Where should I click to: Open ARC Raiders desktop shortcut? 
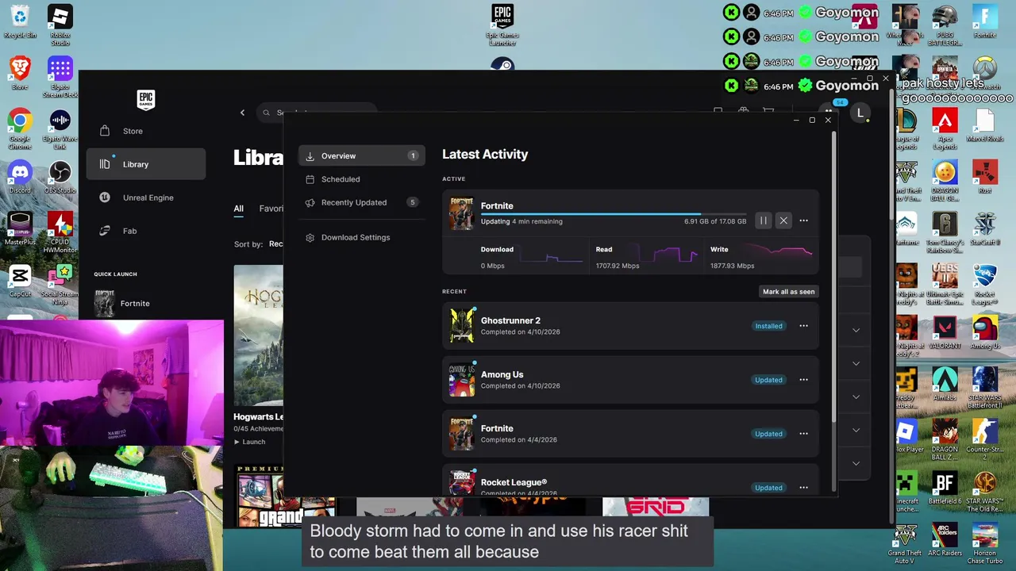click(x=945, y=538)
